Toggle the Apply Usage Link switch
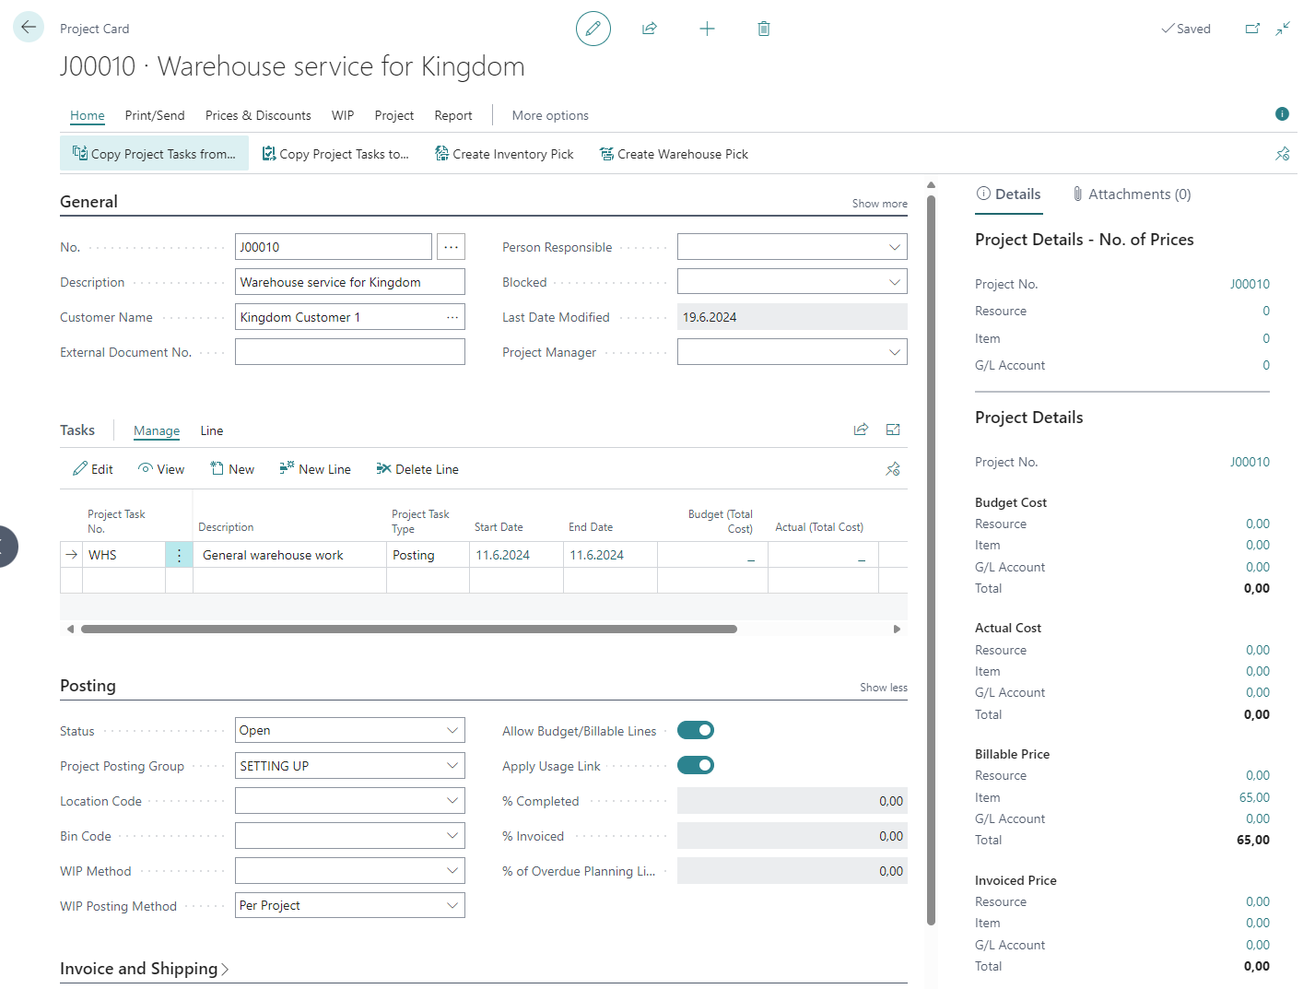This screenshot has height=989, width=1315. 696,765
